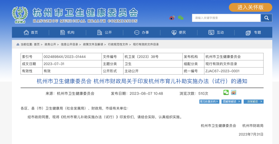The image size is (279, 144).
Task: Open the 意见收集采纳 button
Action: coord(209,101)
